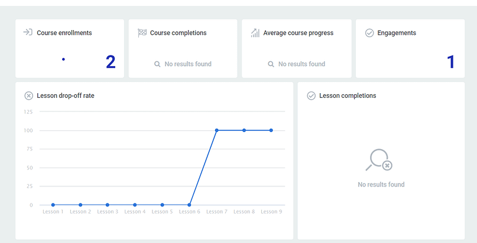Image resolution: width=477 pixels, height=243 pixels.
Task: Select the Lesson 7 data point
Action: tap(216, 130)
